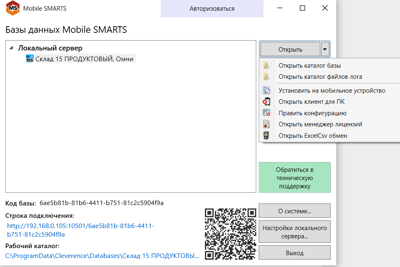Close the Mobile SMARTS window
The width and height of the screenshot is (400, 267).
(325, 8)
